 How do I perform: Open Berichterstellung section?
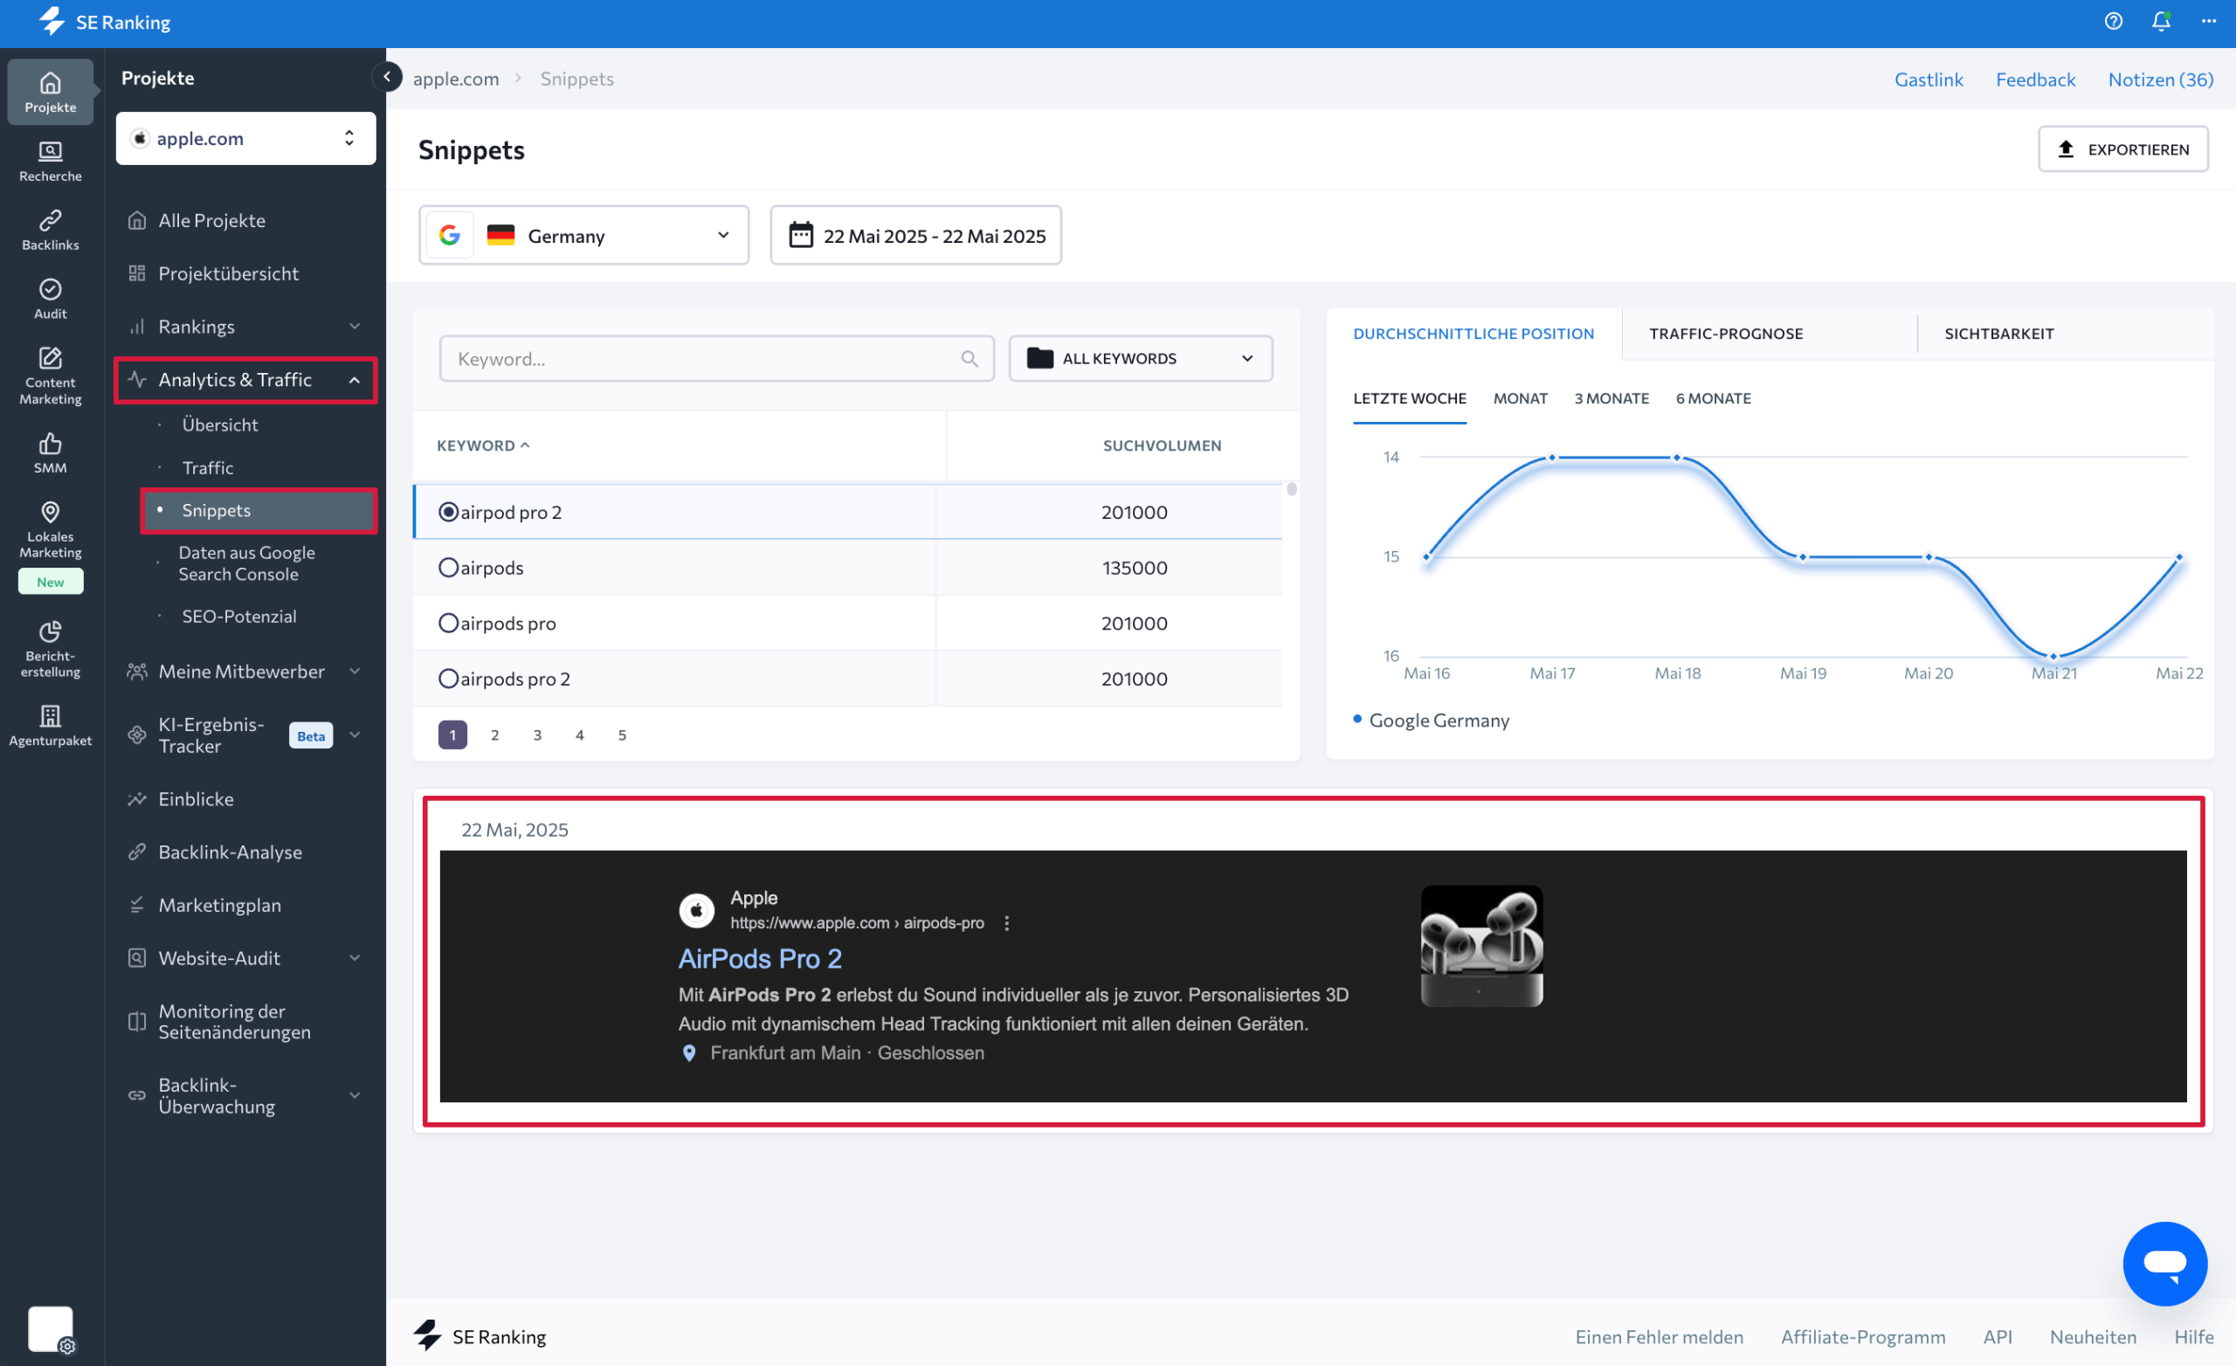pos(50,648)
